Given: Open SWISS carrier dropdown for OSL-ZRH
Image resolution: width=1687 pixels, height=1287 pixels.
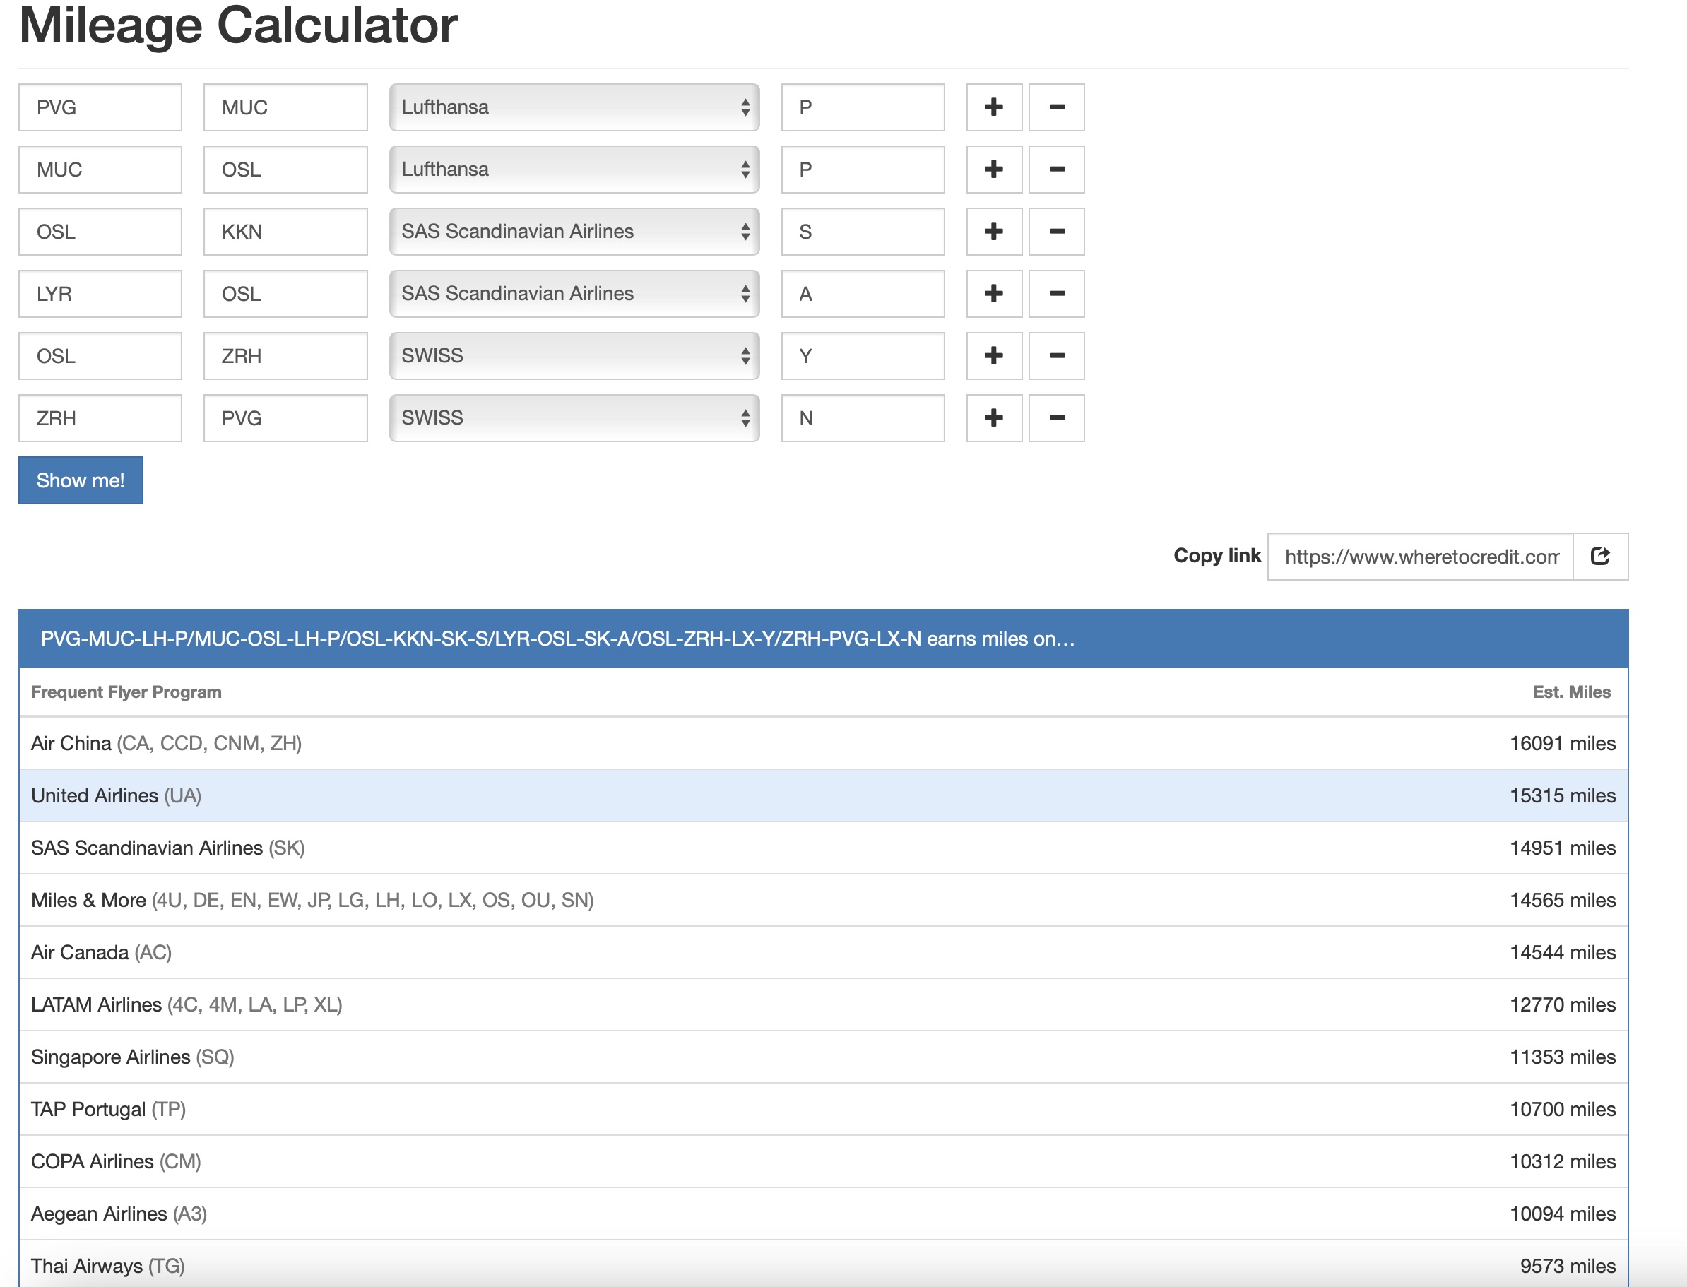Looking at the screenshot, I should click(574, 355).
